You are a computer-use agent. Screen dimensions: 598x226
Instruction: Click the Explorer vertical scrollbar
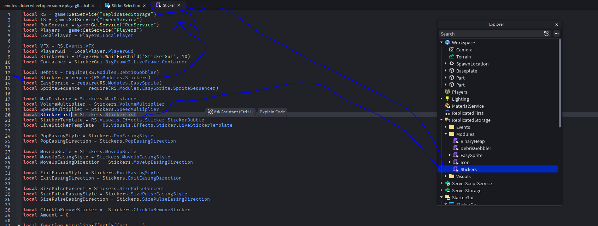[x=560, y=83]
